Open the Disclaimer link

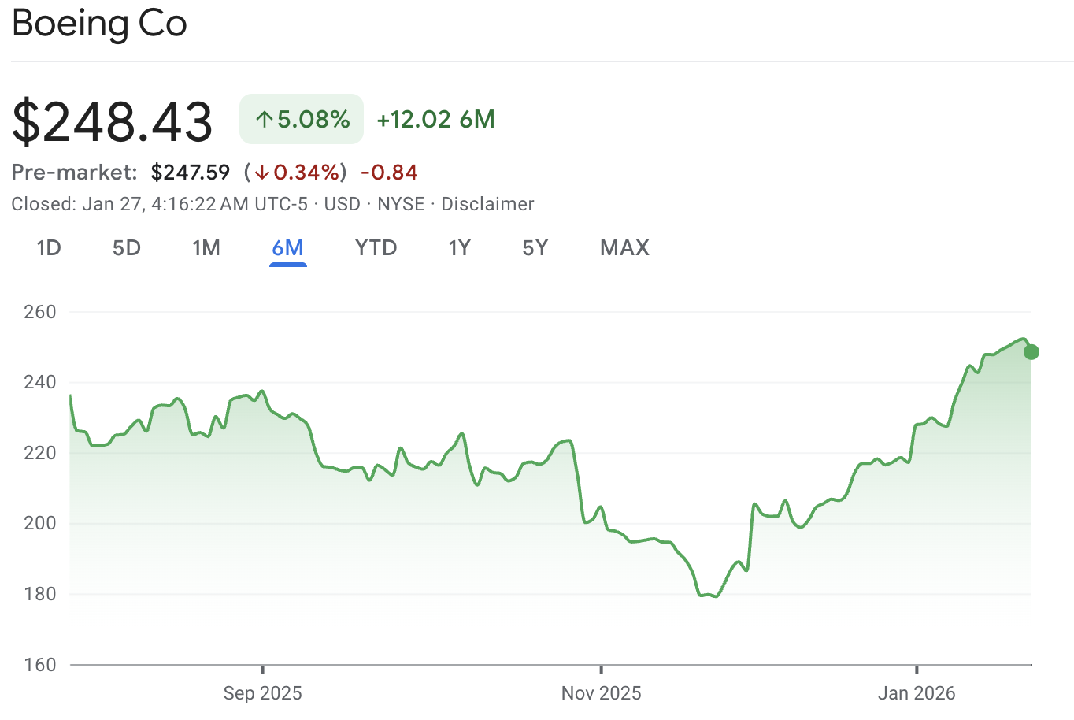click(487, 203)
